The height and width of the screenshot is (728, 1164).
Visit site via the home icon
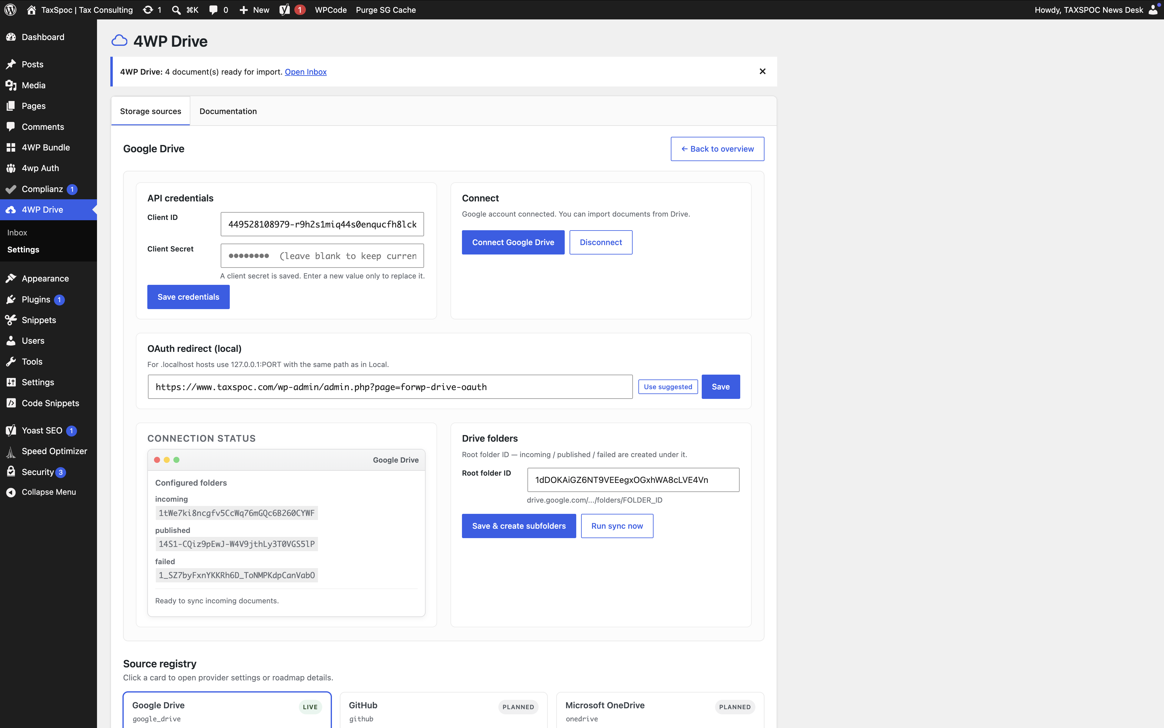coord(31,10)
